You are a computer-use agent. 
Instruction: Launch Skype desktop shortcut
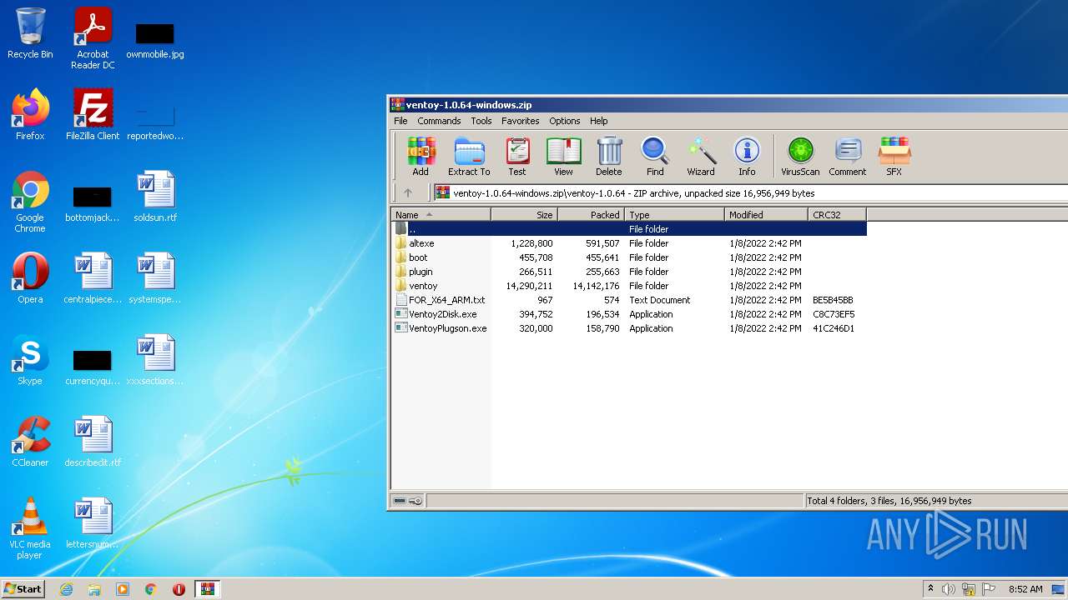(30, 359)
